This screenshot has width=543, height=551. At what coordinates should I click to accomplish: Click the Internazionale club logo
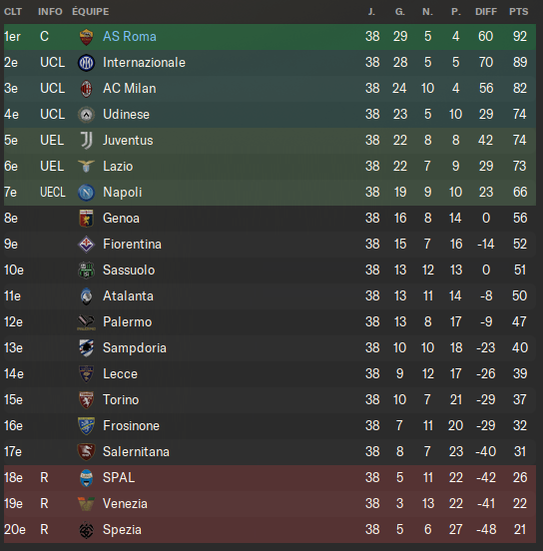pyautogui.click(x=86, y=63)
